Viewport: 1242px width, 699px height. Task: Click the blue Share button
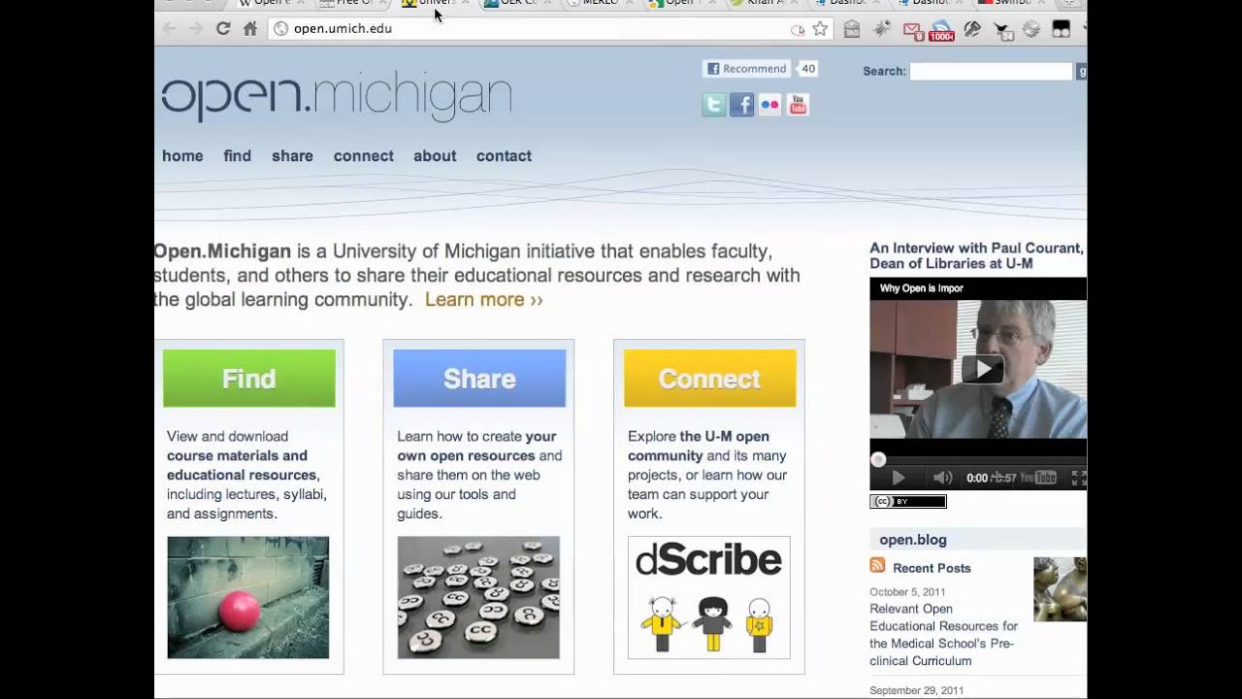tap(479, 379)
